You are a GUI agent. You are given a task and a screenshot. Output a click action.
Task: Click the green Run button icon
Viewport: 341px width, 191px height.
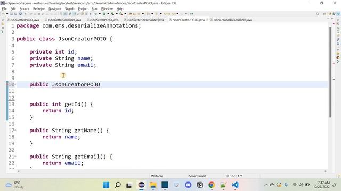click(104, 14)
